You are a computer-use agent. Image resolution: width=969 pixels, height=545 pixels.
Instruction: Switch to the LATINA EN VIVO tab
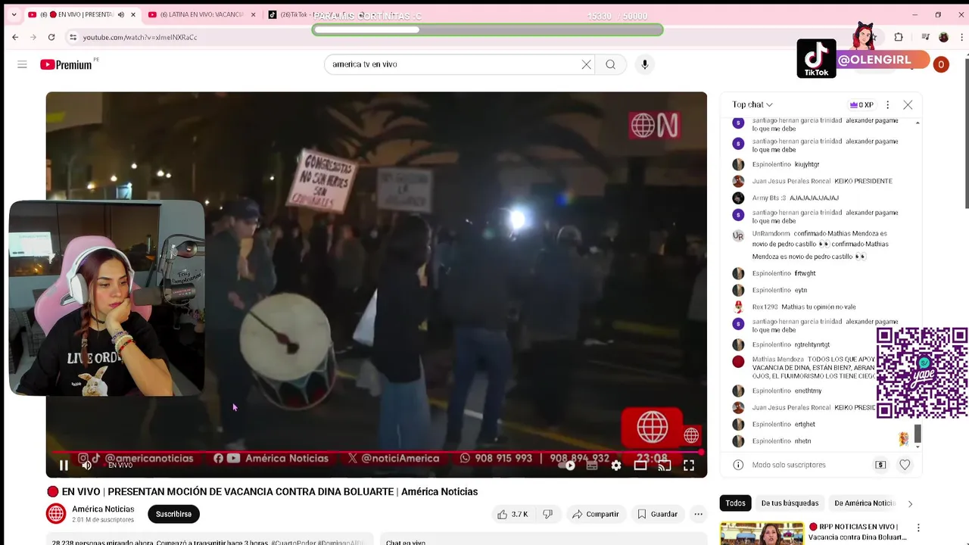tap(201, 14)
